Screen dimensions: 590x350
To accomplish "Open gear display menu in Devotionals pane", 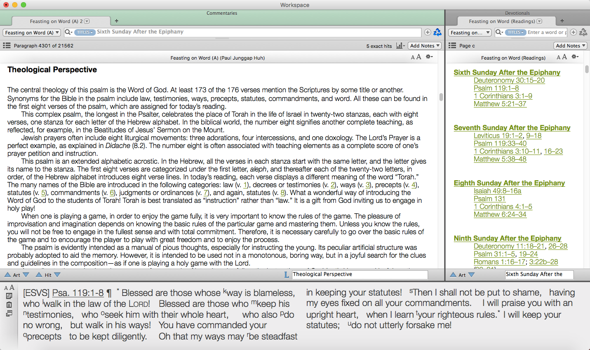I will [575, 57].
